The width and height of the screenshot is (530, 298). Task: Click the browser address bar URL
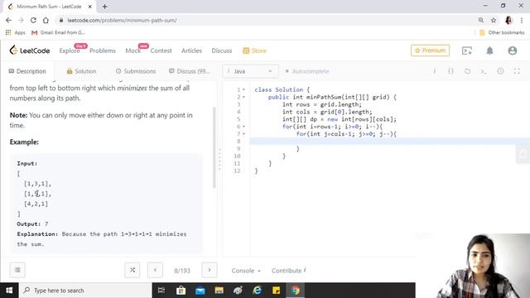122,20
